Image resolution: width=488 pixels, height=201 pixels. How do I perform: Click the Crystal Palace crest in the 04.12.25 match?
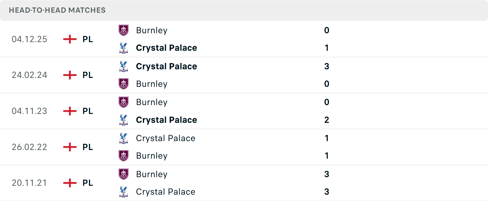coord(124,48)
